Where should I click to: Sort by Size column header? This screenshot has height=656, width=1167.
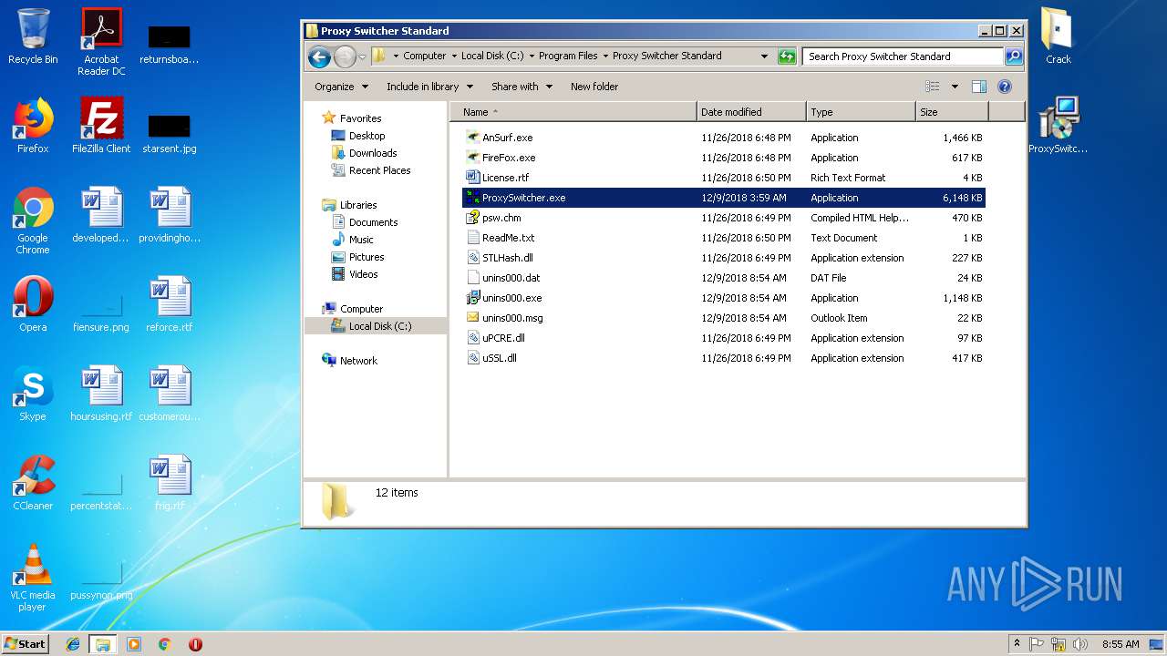pos(952,112)
